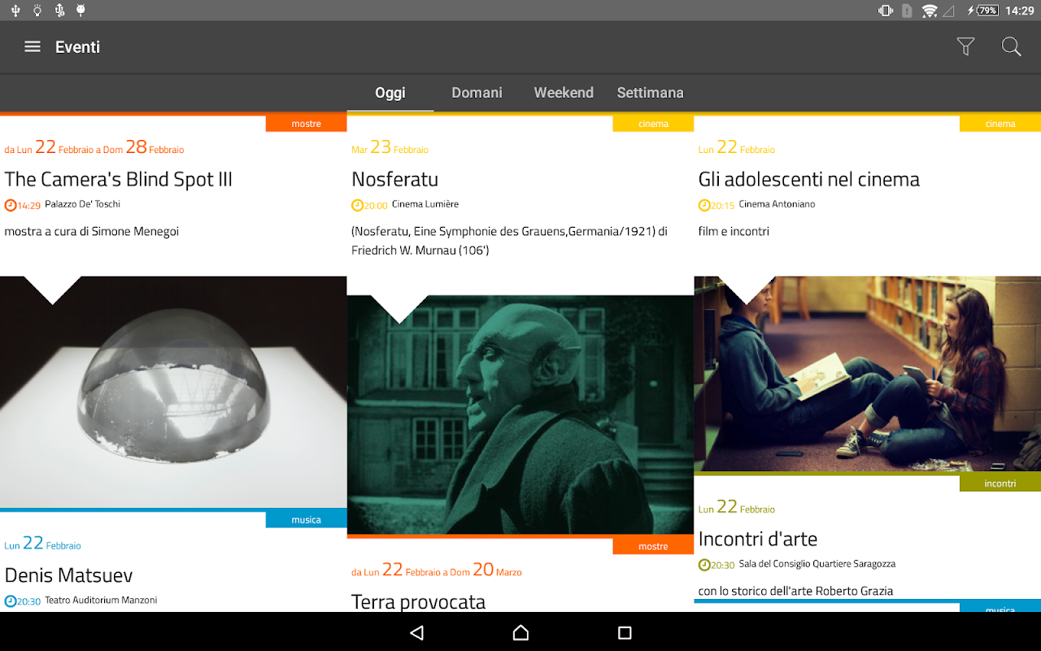Open the Denis Matsuev event title

69,576
